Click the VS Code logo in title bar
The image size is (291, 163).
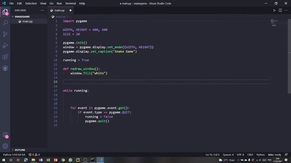4,3
